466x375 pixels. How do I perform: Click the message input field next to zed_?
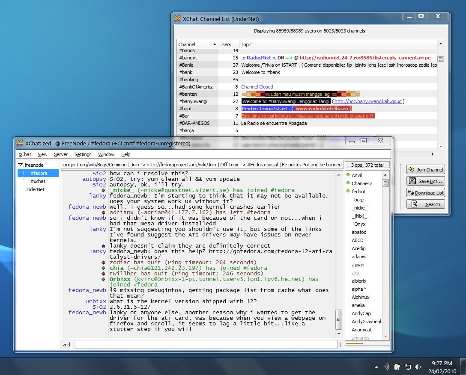pyautogui.click(x=206, y=344)
